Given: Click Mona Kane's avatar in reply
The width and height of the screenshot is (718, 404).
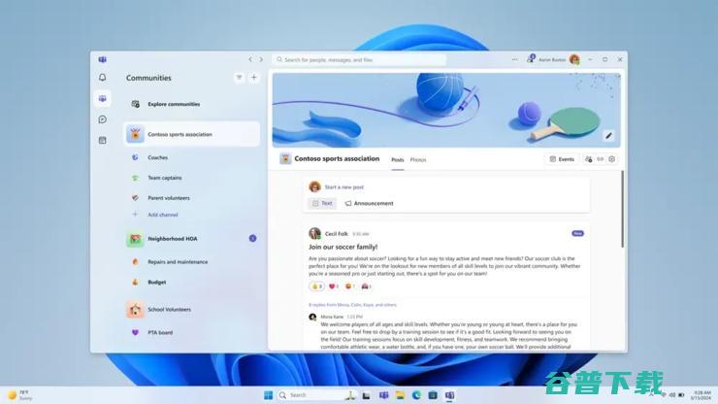Looking at the screenshot, I should [x=312, y=317].
